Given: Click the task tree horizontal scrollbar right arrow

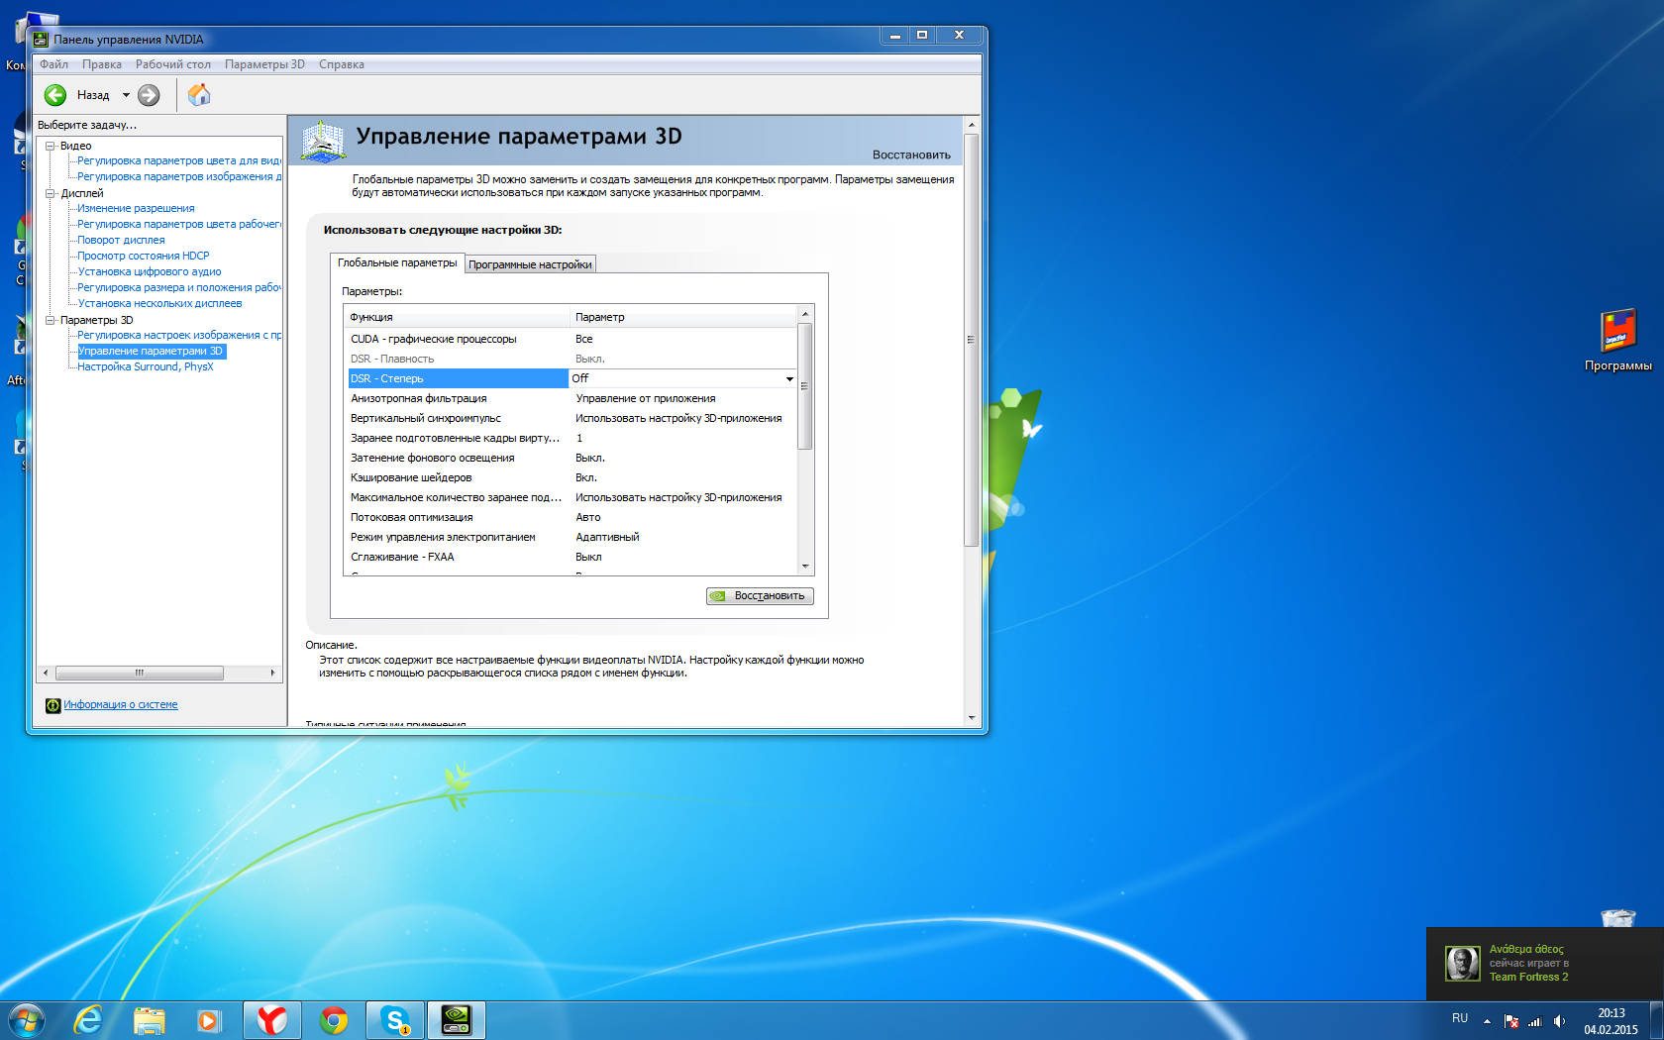Looking at the screenshot, I should tap(273, 674).
